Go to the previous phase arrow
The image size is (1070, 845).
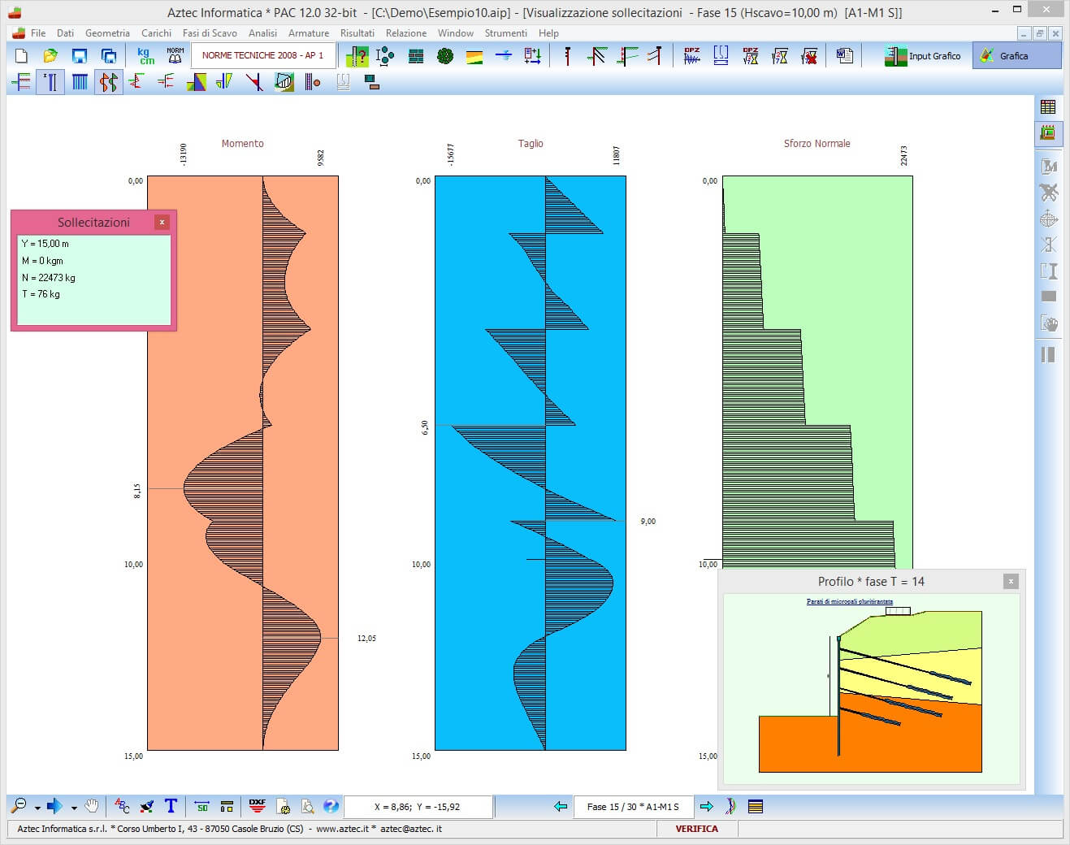tap(560, 806)
